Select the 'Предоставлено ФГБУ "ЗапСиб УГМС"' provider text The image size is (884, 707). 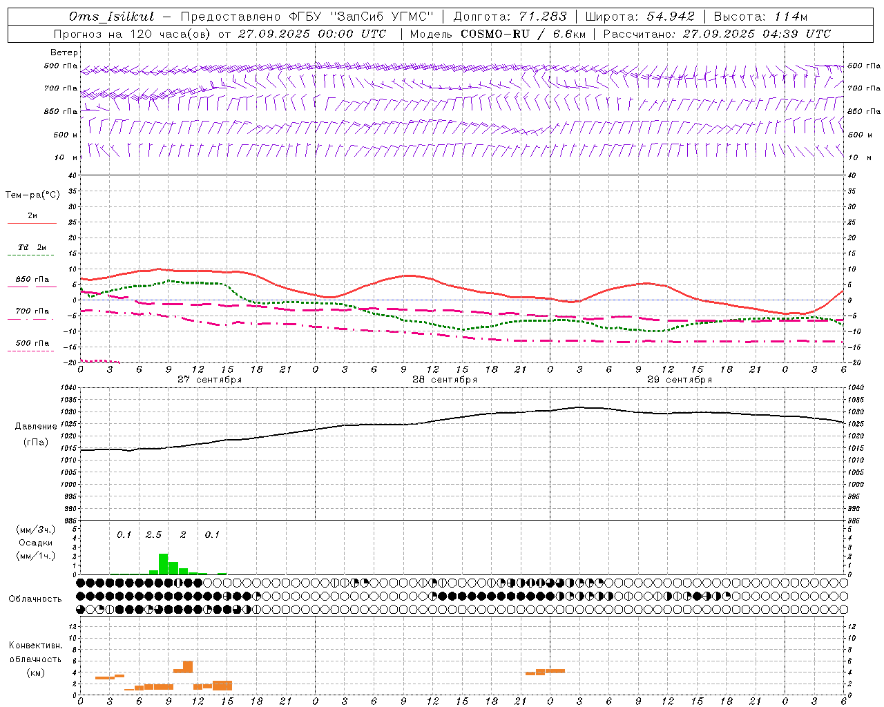307,17
